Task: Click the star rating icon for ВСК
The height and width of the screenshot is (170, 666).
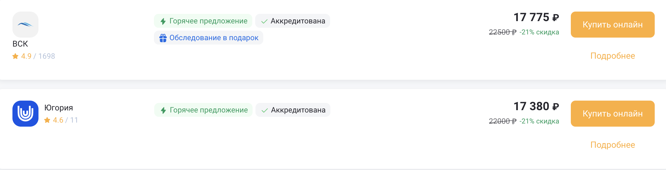Action: [15, 56]
